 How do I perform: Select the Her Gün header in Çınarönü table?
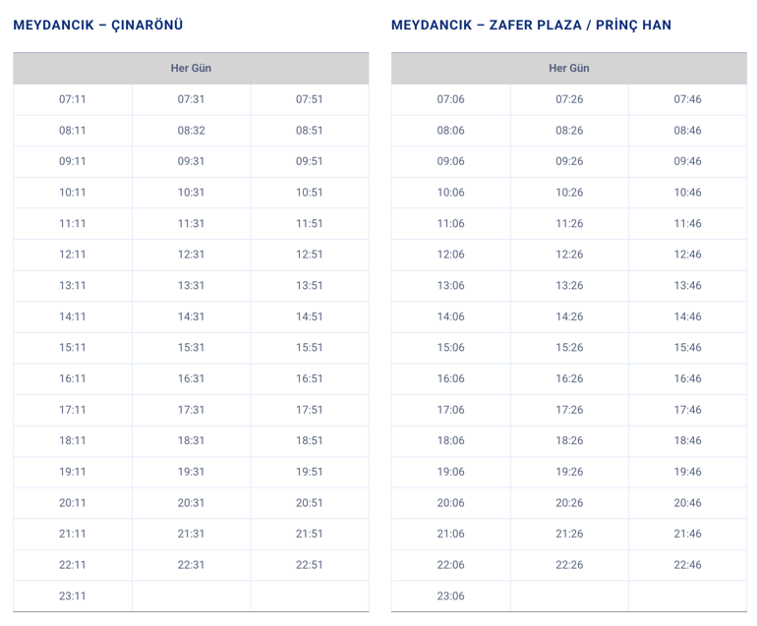[191, 68]
